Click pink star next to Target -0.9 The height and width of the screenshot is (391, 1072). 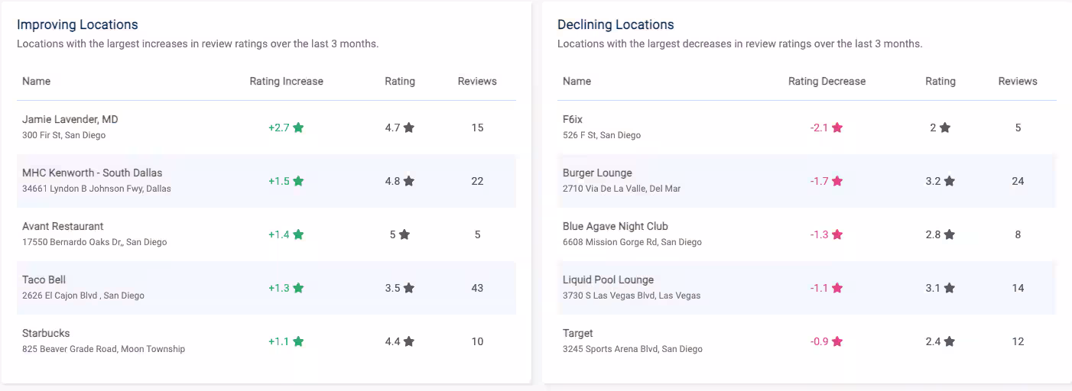pos(837,341)
